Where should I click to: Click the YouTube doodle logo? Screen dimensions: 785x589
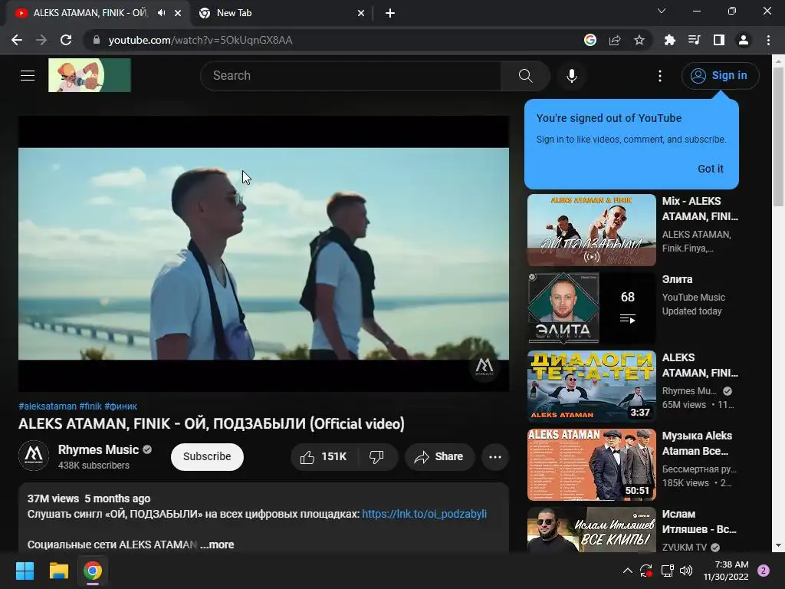[90, 75]
